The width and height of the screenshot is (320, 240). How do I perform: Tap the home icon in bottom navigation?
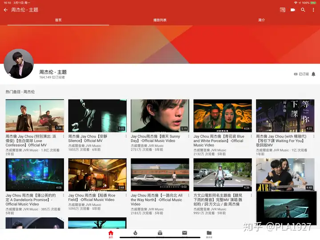111,234
